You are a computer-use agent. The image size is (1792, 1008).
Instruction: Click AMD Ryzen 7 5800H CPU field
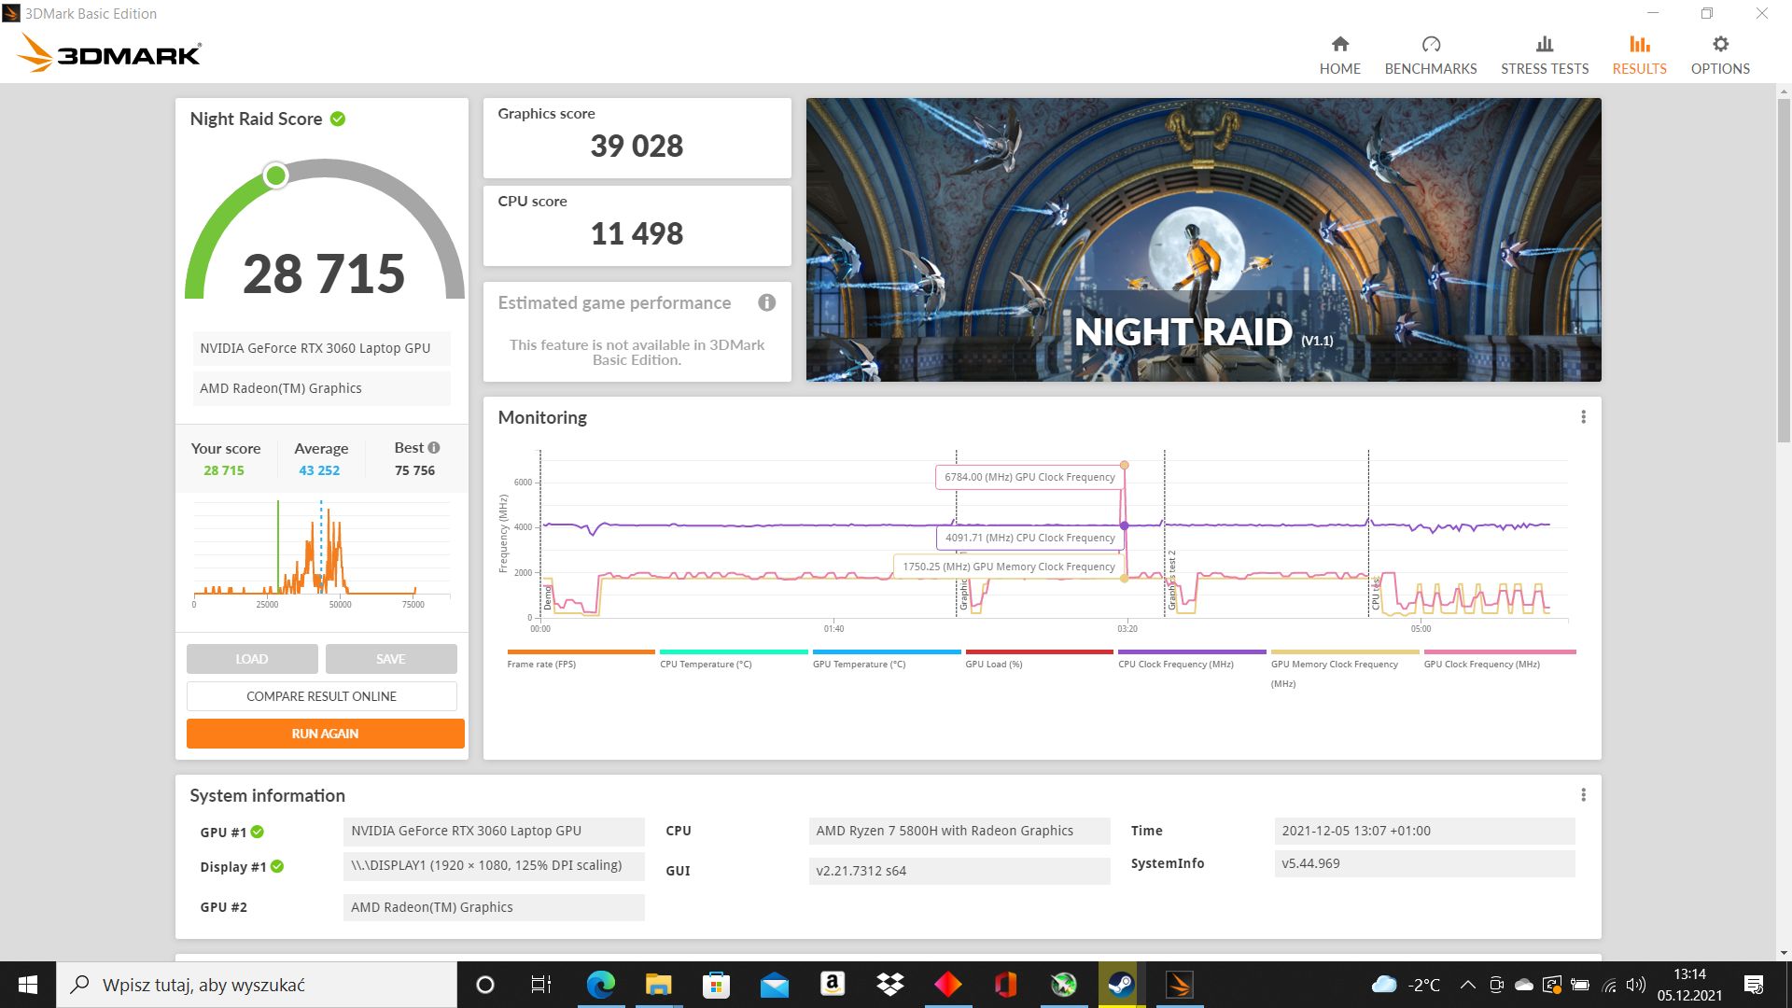click(959, 831)
